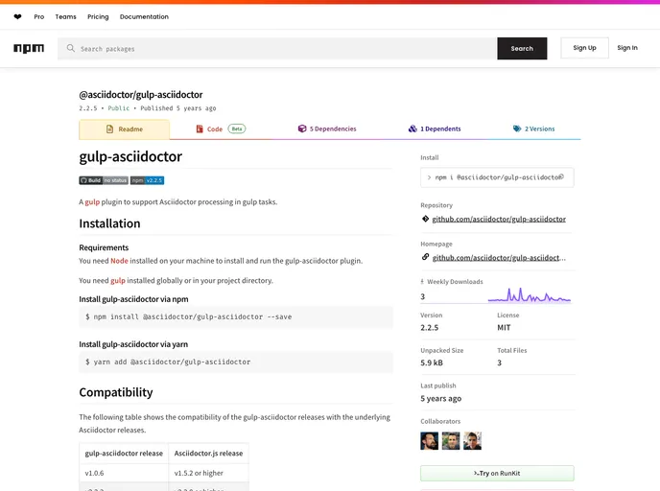The image size is (660, 491).
Task: Click the Sign Up button
Action: point(584,48)
